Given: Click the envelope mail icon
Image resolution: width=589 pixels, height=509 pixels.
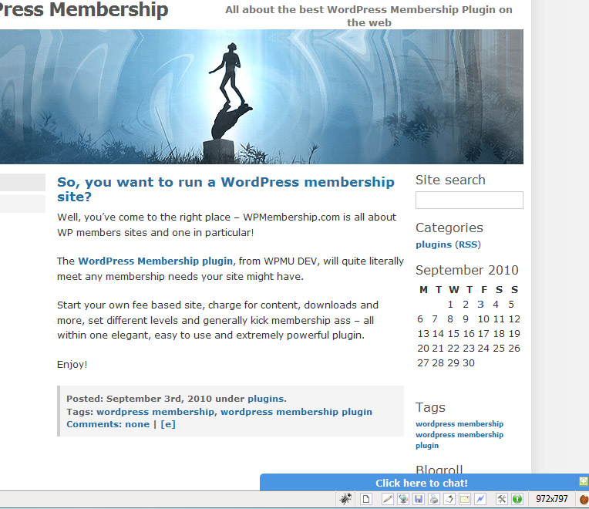Looking at the screenshot, I should click(465, 499).
